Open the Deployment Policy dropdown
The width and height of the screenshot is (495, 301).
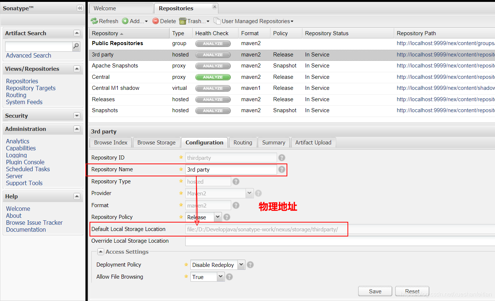tap(241, 265)
